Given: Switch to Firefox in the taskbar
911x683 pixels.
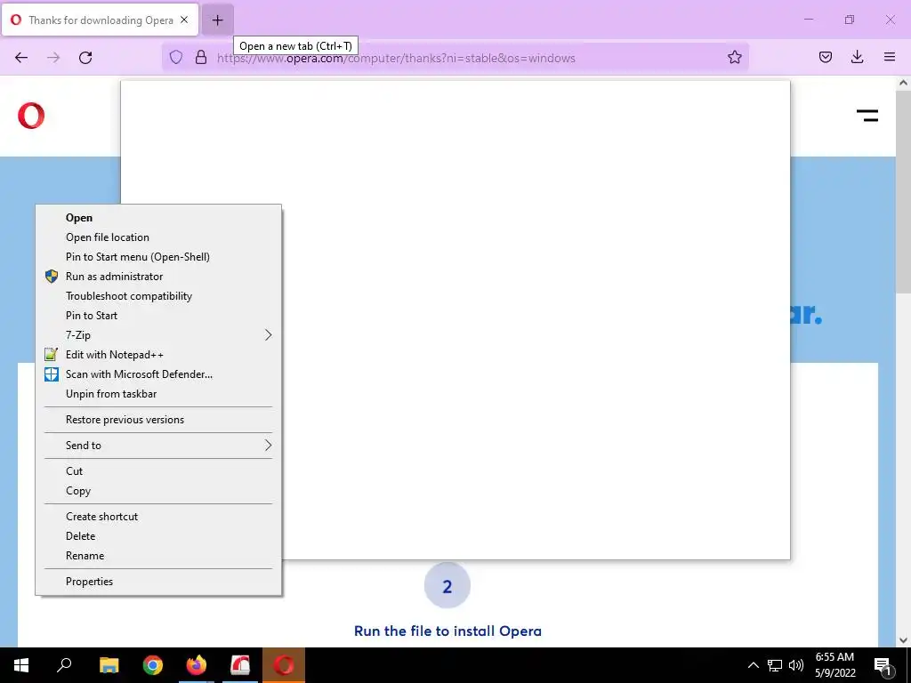Looking at the screenshot, I should (197, 665).
